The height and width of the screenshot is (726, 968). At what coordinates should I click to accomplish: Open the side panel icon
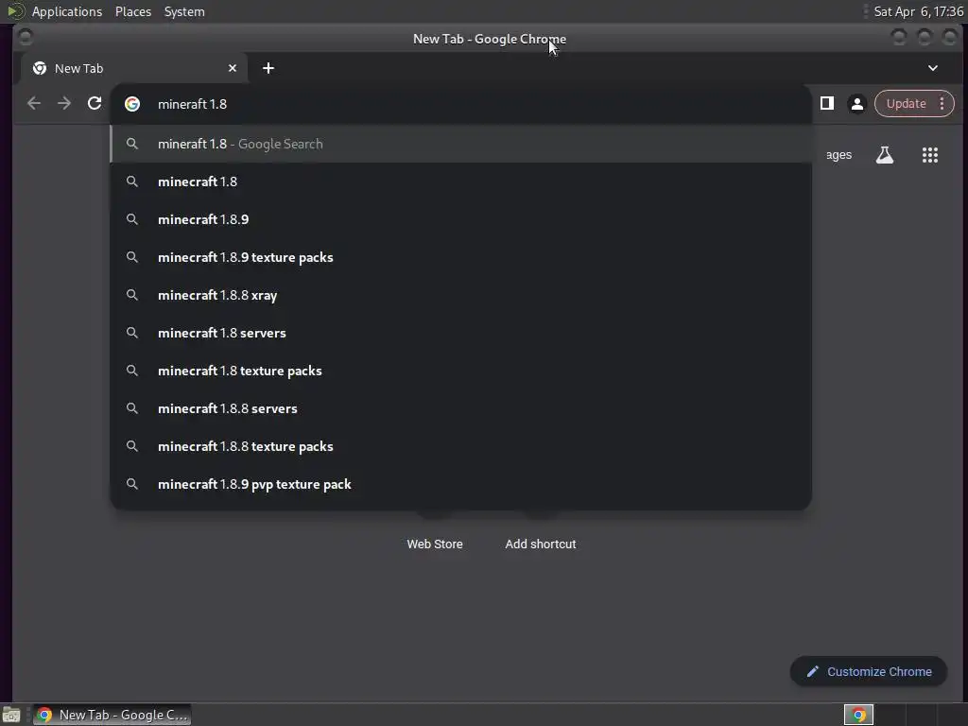coord(826,103)
